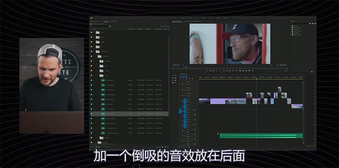Select the Ripple Edit tool

tap(173, 78)
